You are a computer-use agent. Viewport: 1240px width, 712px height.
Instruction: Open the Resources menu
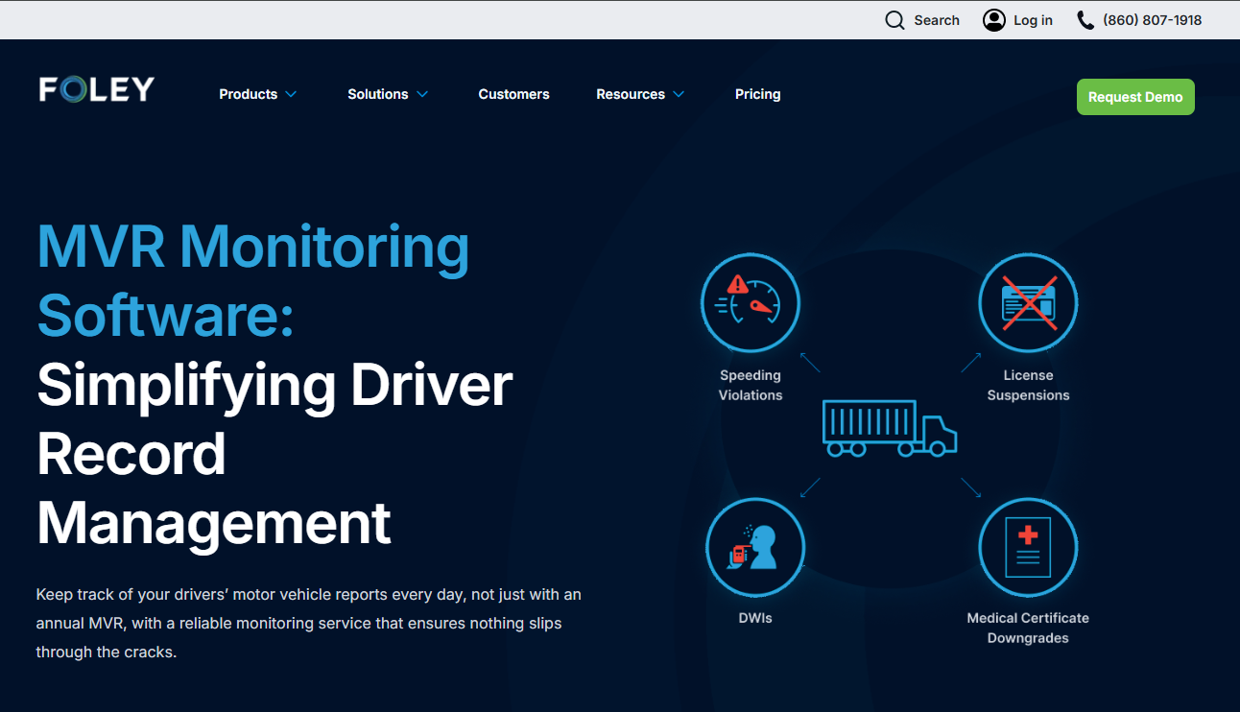(631, 94)
